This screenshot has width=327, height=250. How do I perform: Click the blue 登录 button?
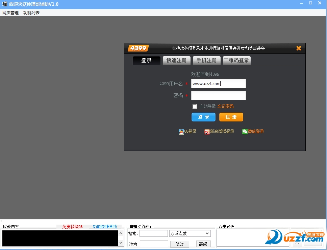(x=204, y=117)
